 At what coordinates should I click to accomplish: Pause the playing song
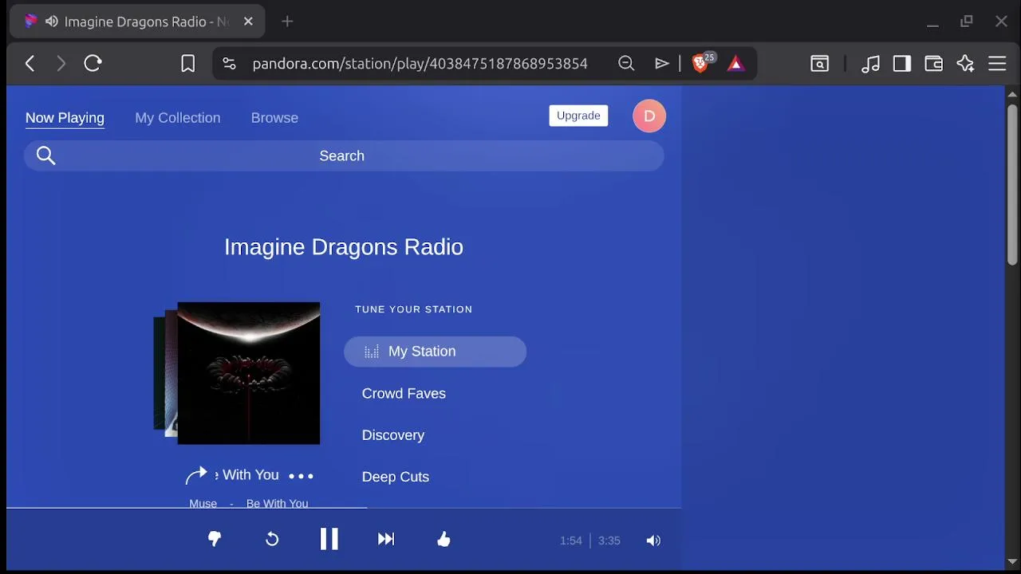tap(329, 540)
